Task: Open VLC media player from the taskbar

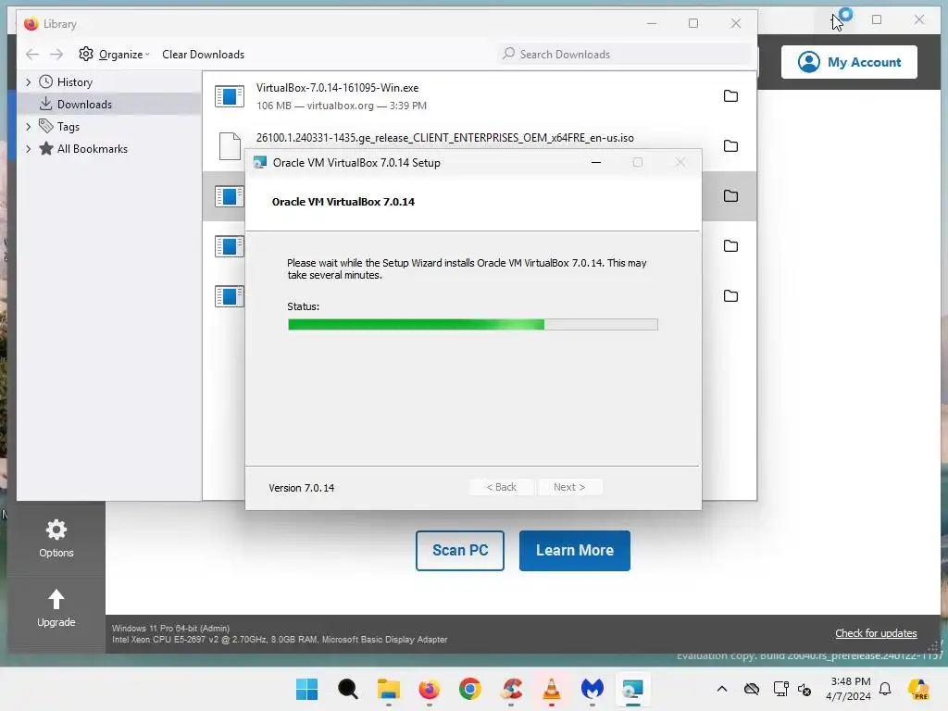Action: click(x=552, y=689)
